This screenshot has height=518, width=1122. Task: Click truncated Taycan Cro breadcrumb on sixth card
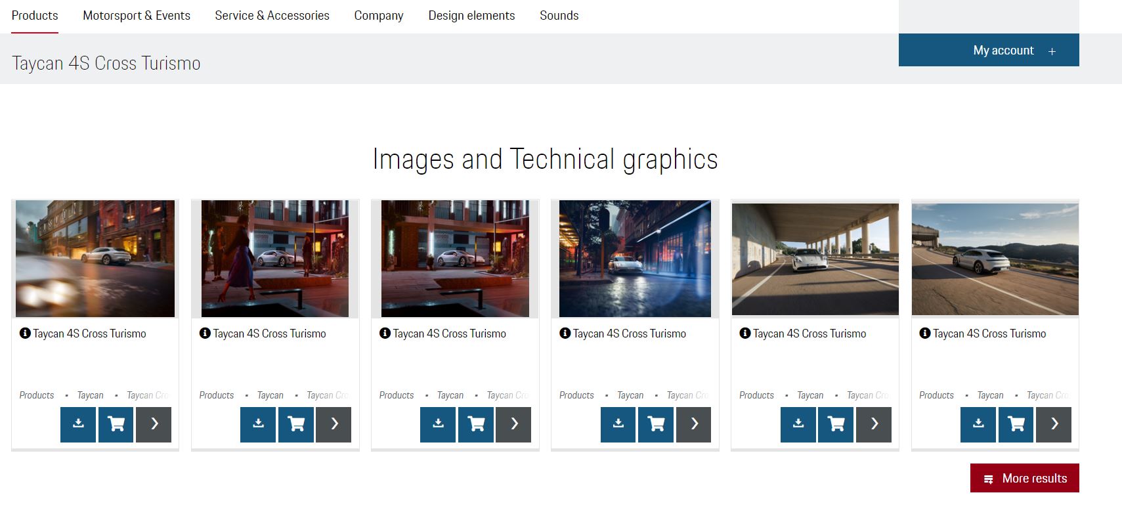coord(1048,395)
